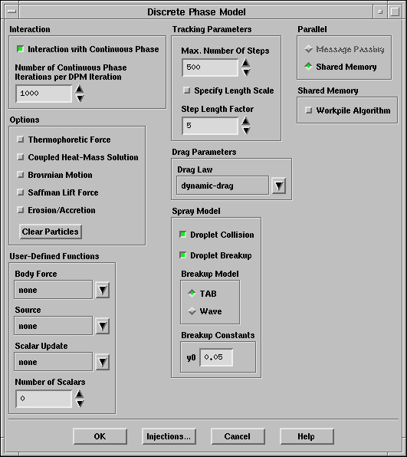Expand the Body Force dropdown
The image size is (407, 457).
point(103,290)
